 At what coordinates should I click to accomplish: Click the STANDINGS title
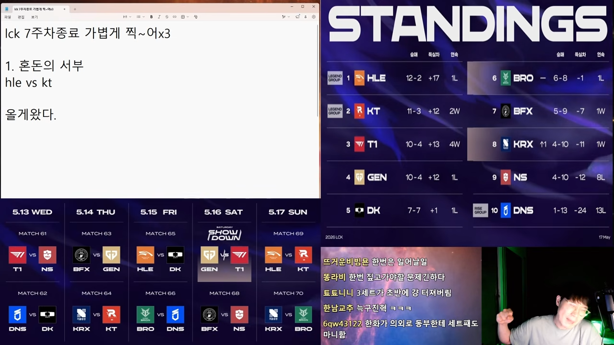(468, 25)
